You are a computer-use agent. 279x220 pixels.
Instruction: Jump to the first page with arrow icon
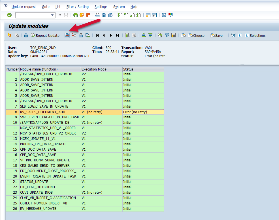[97, 35]
